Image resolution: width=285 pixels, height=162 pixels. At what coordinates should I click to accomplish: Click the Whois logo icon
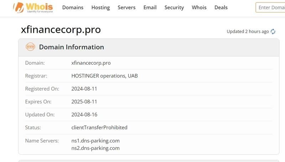[19, 7]
